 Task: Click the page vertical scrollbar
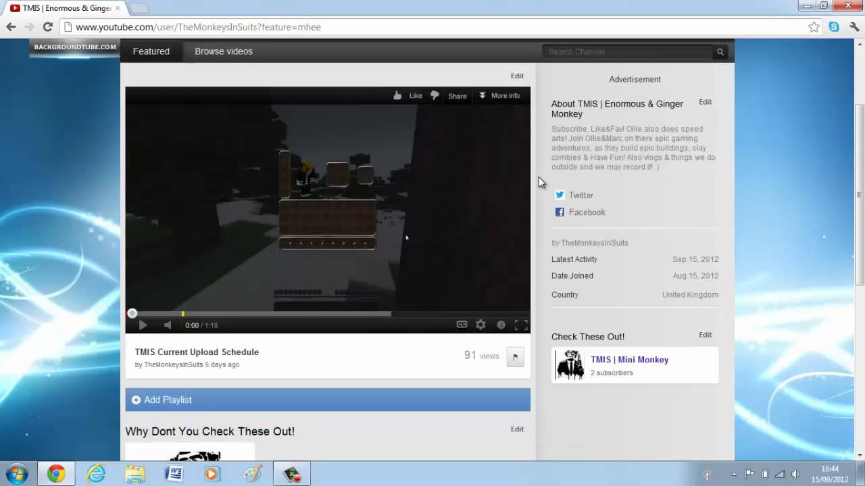pyautogui.click(x=860, y=196)
